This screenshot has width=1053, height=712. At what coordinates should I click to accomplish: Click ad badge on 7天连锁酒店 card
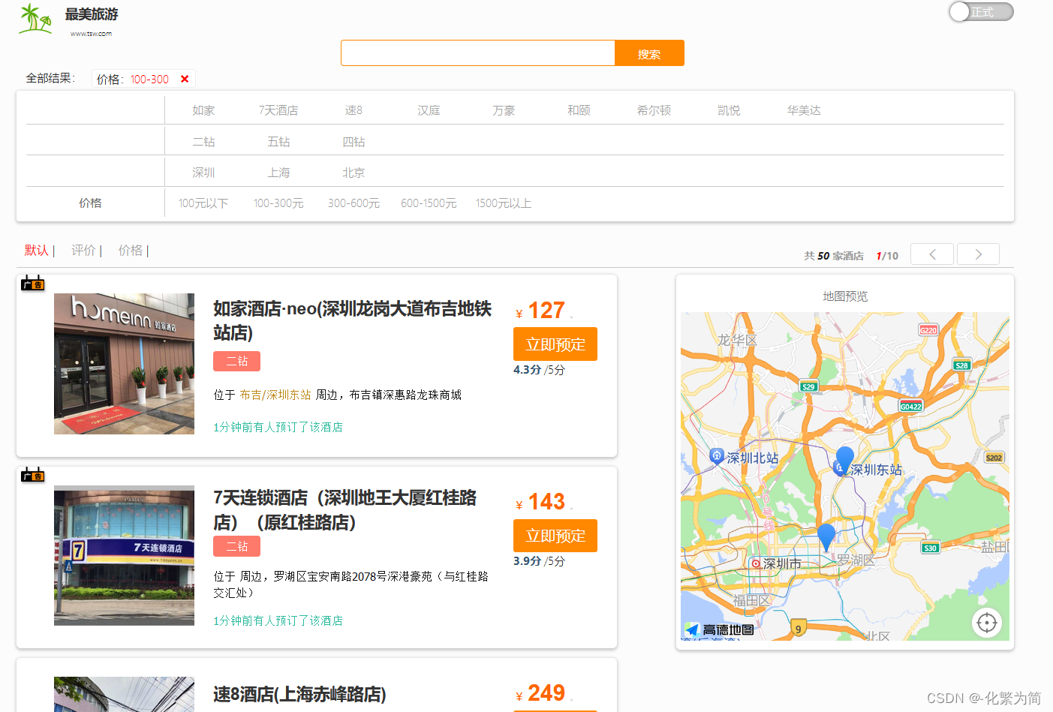33,475
